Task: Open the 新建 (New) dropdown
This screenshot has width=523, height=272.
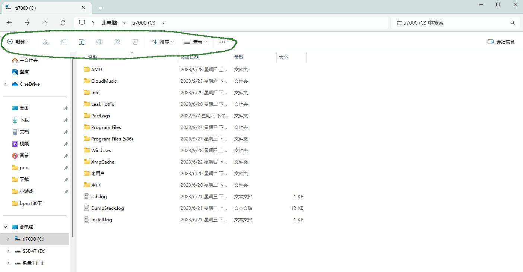Action: click(x=18, y=42)
